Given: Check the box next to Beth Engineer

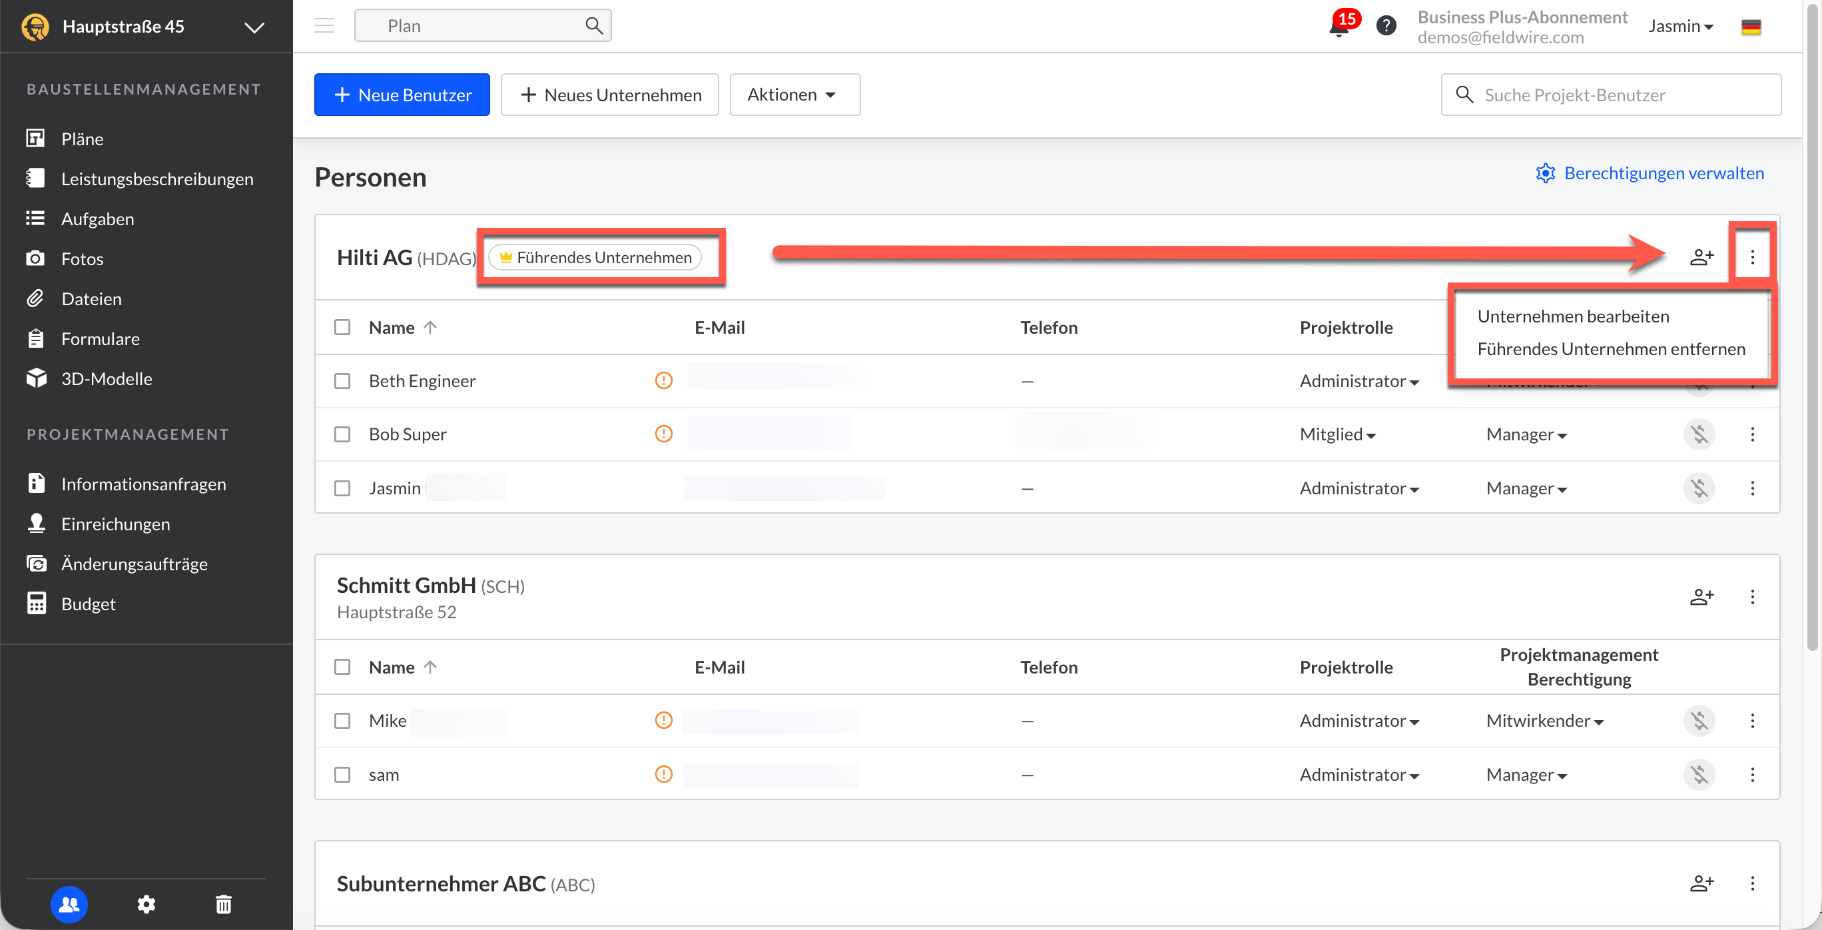Looking at the screenshot, I should pos(342,381).
